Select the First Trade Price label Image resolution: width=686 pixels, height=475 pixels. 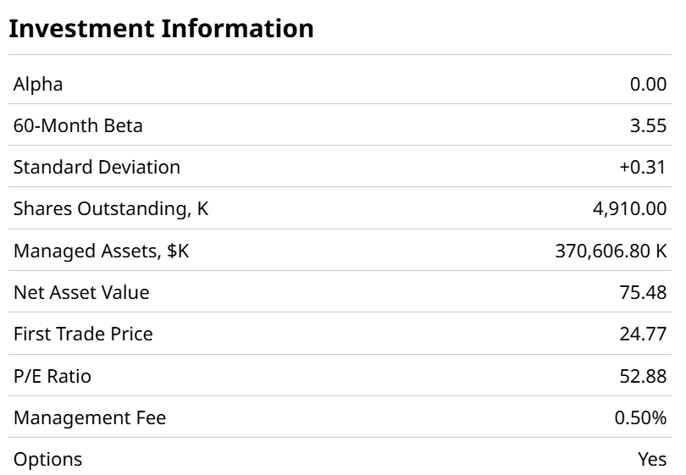pos(83,334)
